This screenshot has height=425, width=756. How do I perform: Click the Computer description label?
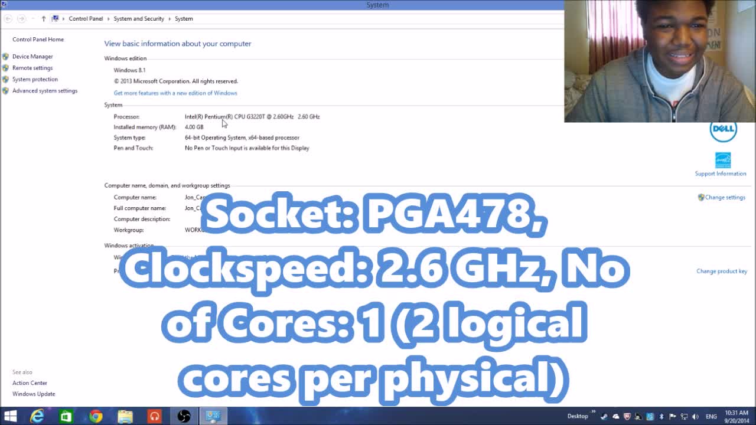click(x=142, y=219)
